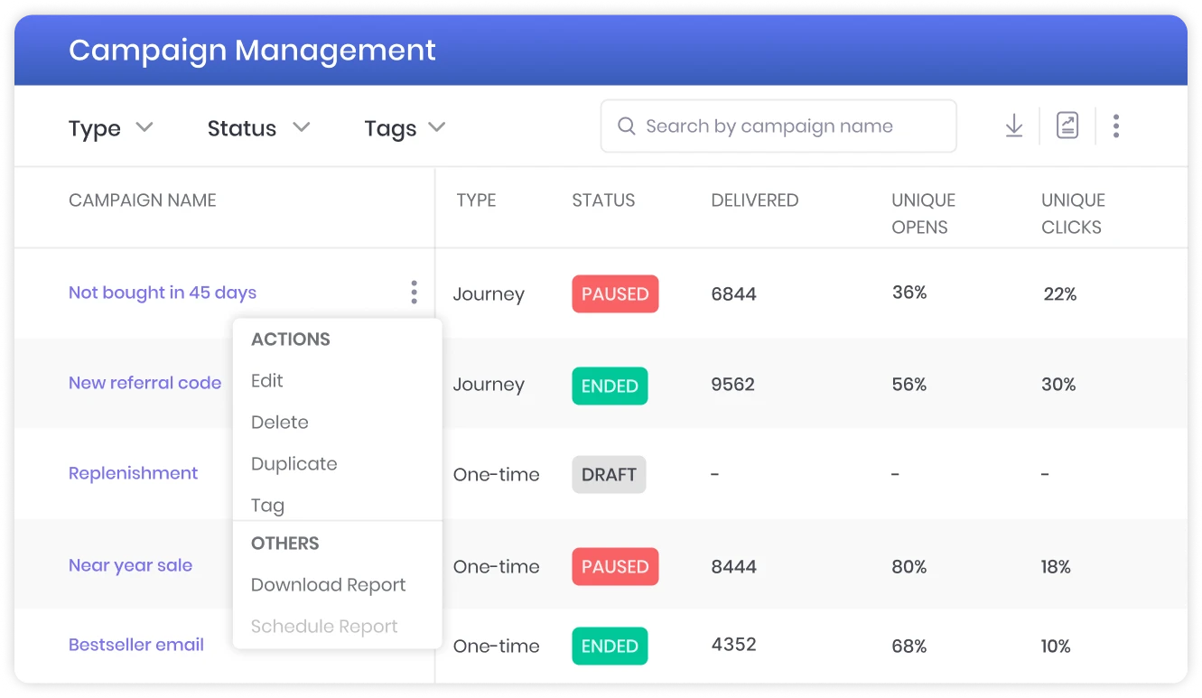Click PAUSED badge in 'Near year sale' row

point(615,566)
